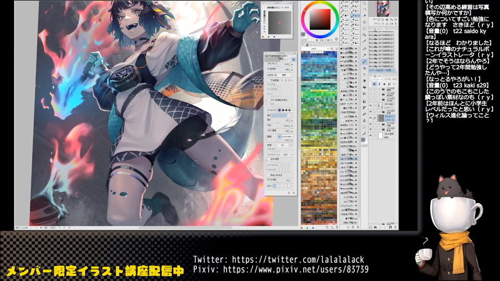
Task: Hide レイヤー2 with its eye icon
Action: pyautogui.click(x=370, y=106)
